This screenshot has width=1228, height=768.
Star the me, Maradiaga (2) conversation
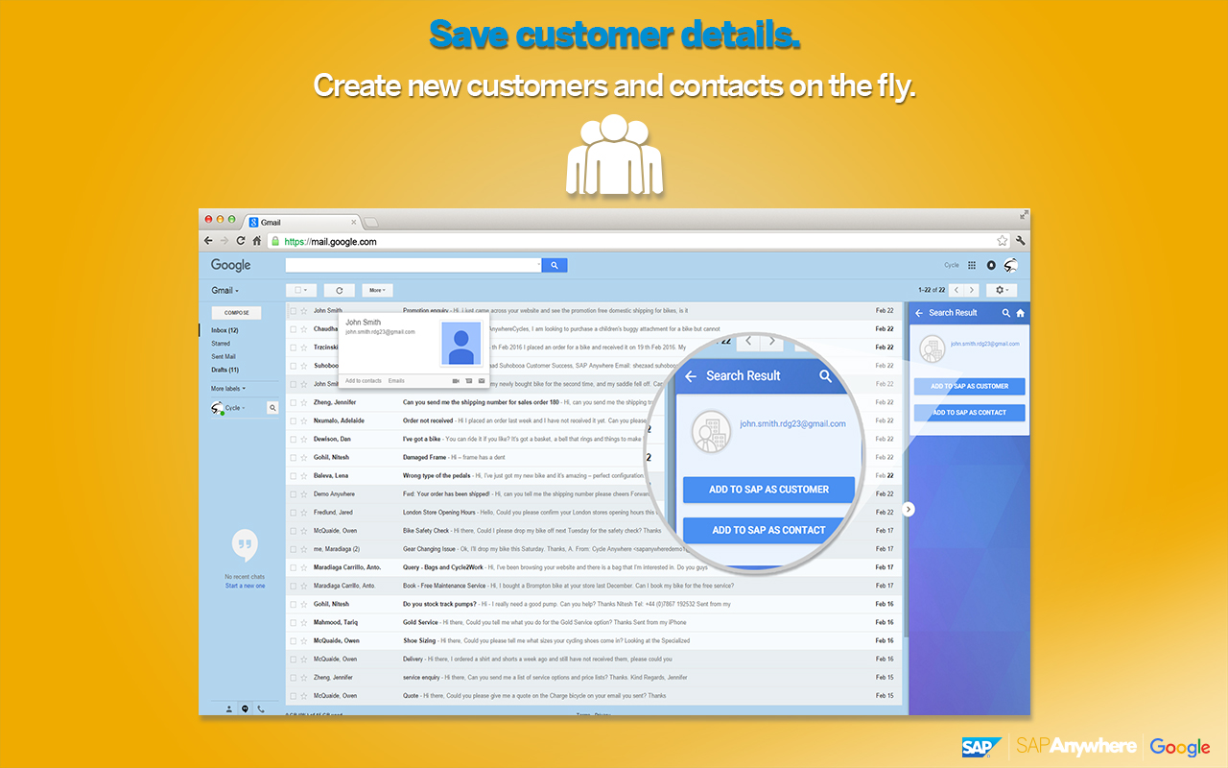[304, 549]
